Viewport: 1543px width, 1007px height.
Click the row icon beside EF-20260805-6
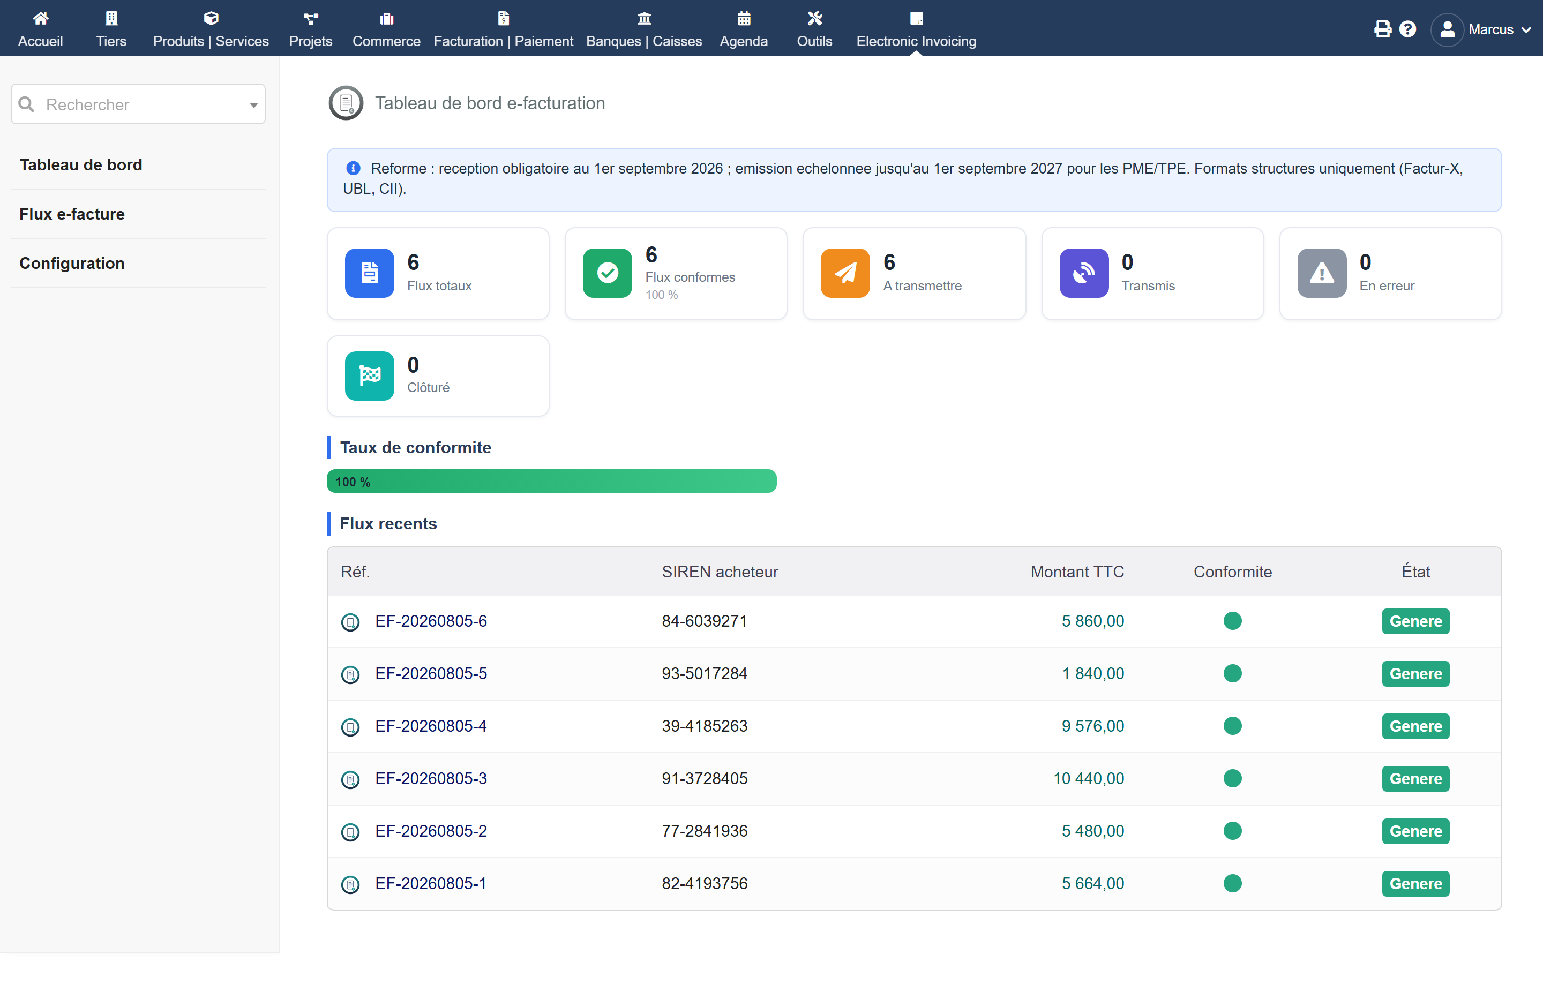pos(350,622)
